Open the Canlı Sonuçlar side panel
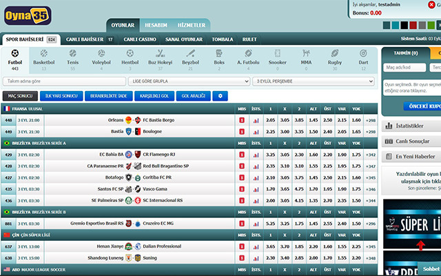The width and height of the screenshot is (441, 276). coord(411,141)
